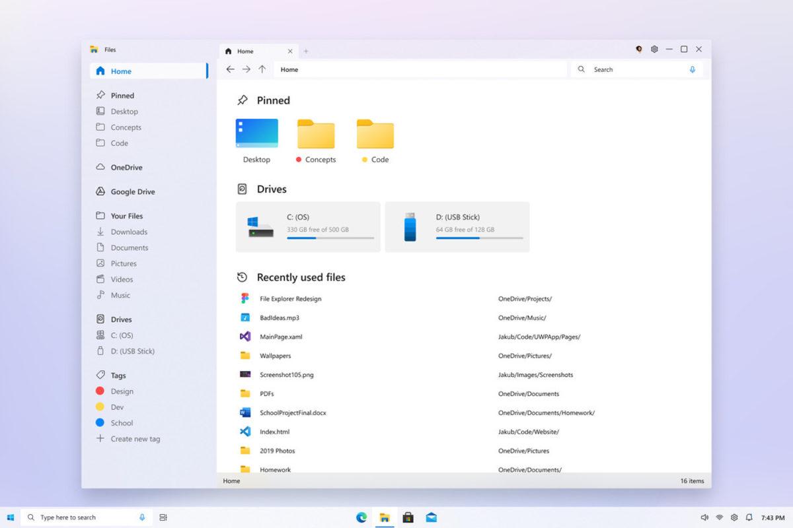Open the settings gear icon
Screen dimensions: 793x528
654,49
